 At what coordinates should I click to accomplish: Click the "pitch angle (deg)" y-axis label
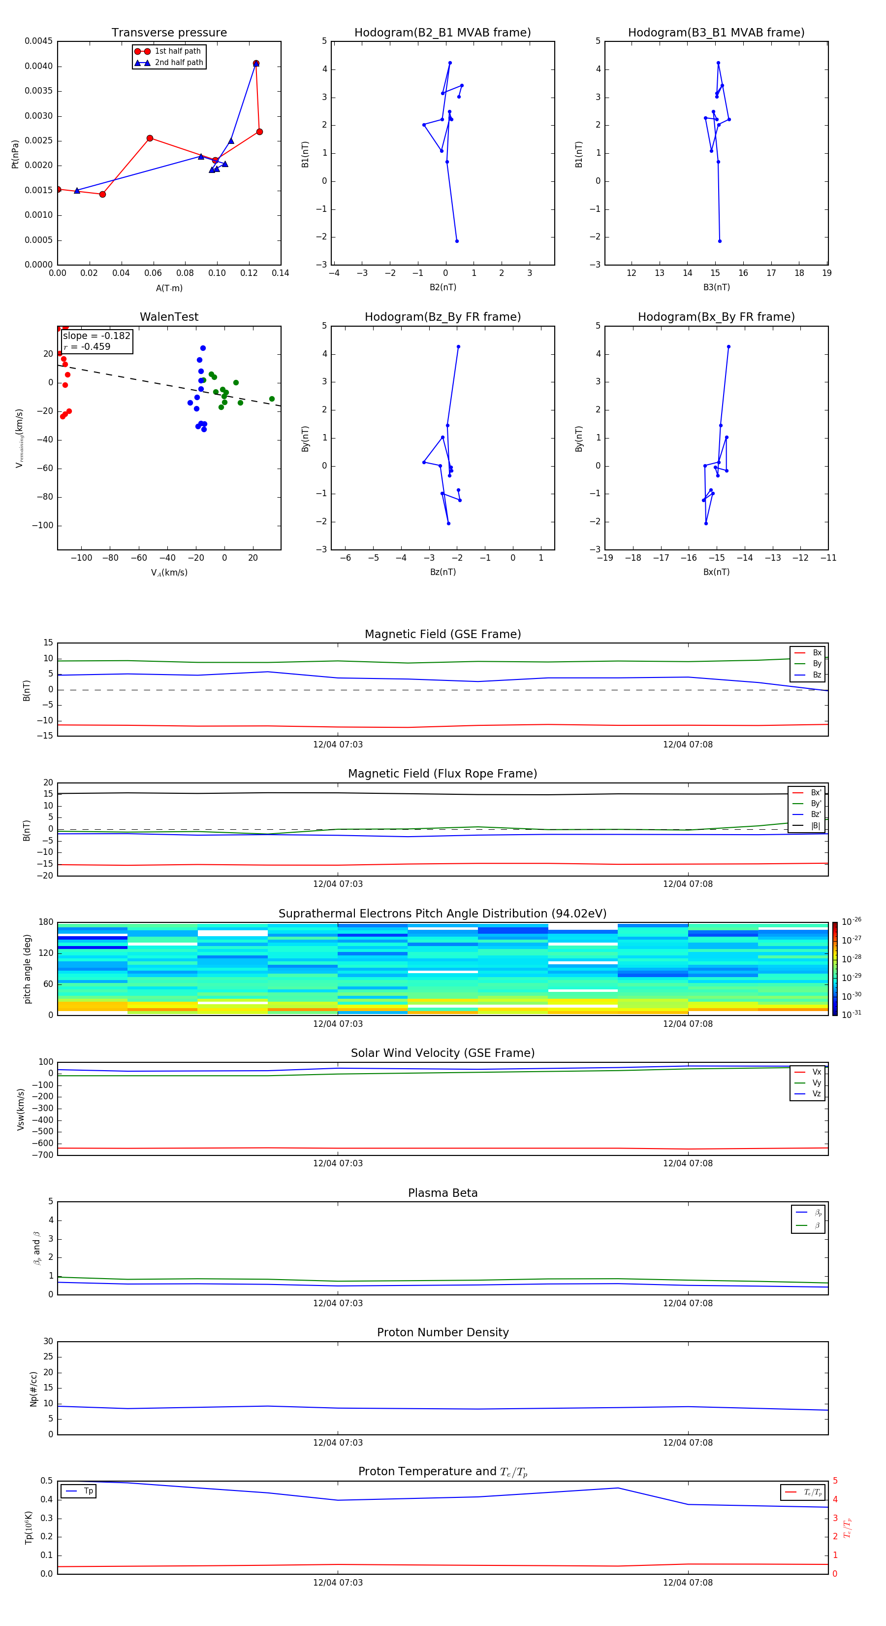click(x=27, y=969)
